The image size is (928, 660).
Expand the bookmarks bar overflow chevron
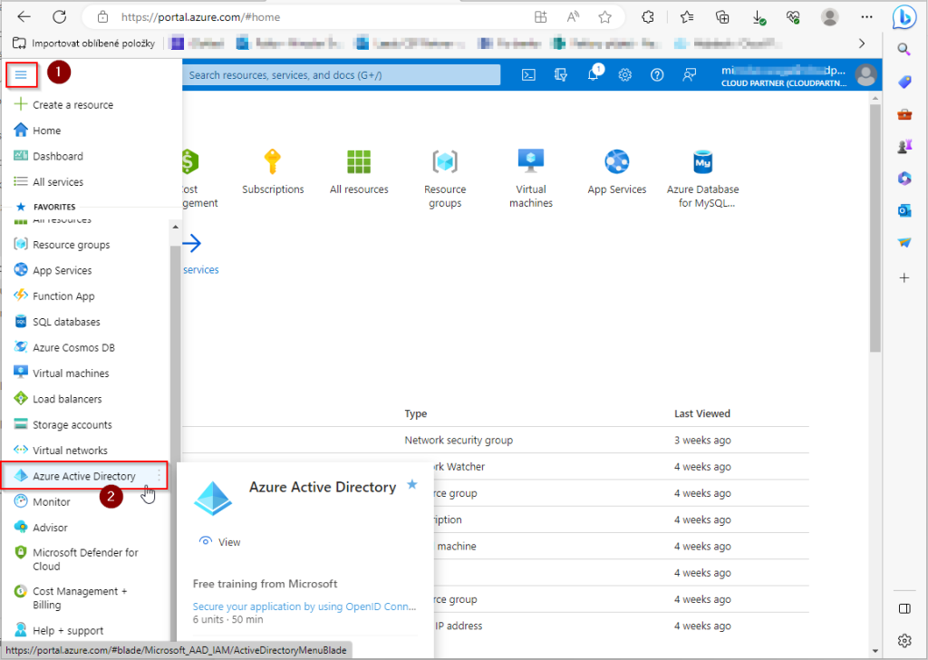tap(862, 44)
